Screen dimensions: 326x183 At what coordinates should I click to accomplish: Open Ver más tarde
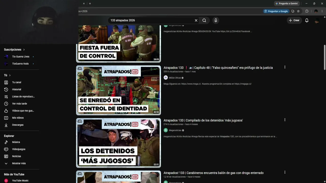[20, 104]
